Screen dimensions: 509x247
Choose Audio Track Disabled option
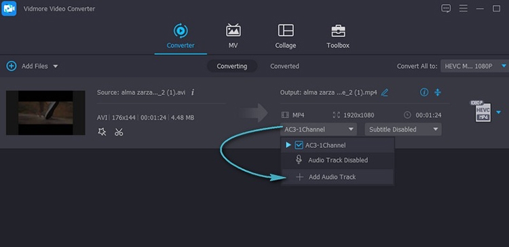click(x=337, y=160)
